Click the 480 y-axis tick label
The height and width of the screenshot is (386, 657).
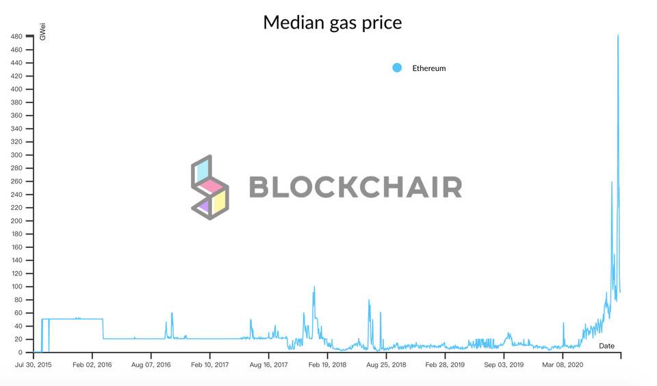point(16,36)
